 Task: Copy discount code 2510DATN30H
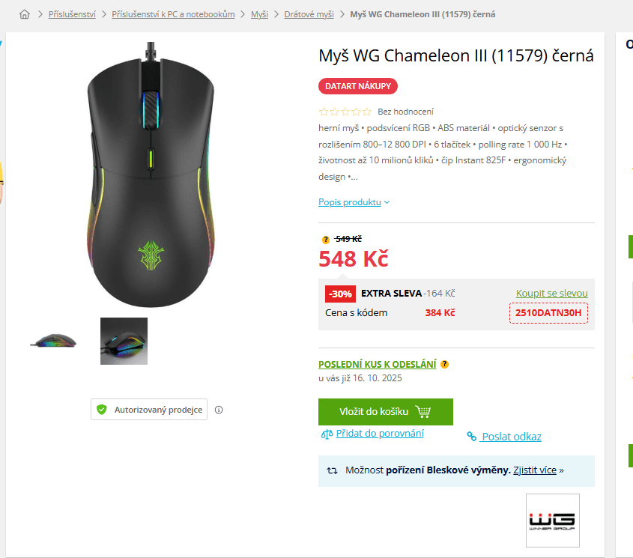pyautogui.click(x=548, y=313)
